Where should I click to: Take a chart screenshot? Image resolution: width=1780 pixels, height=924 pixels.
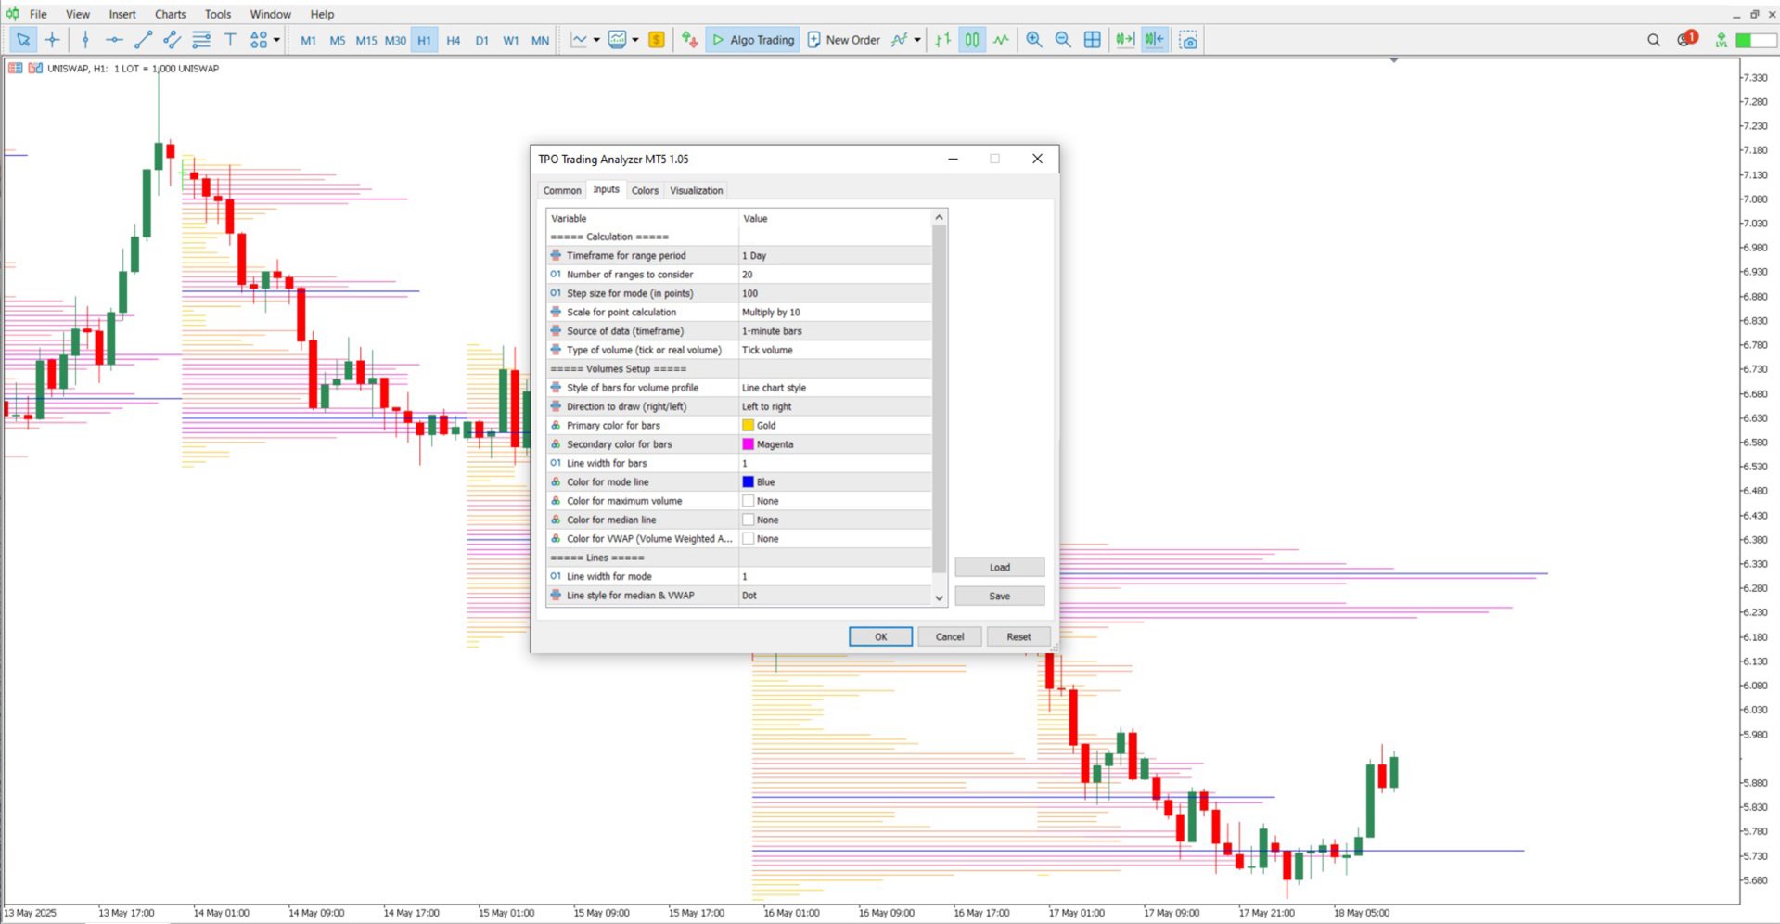point(1188,40)
